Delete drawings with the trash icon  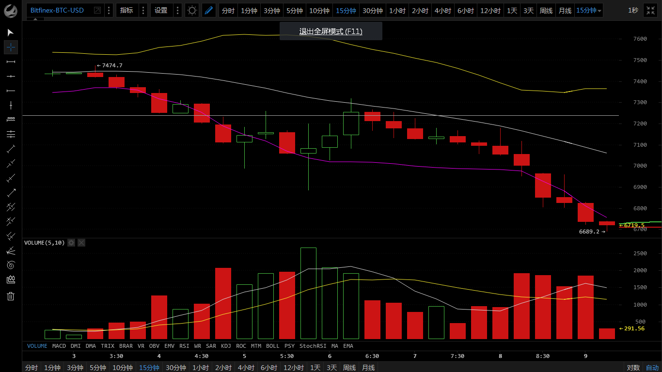coord(11,296)
